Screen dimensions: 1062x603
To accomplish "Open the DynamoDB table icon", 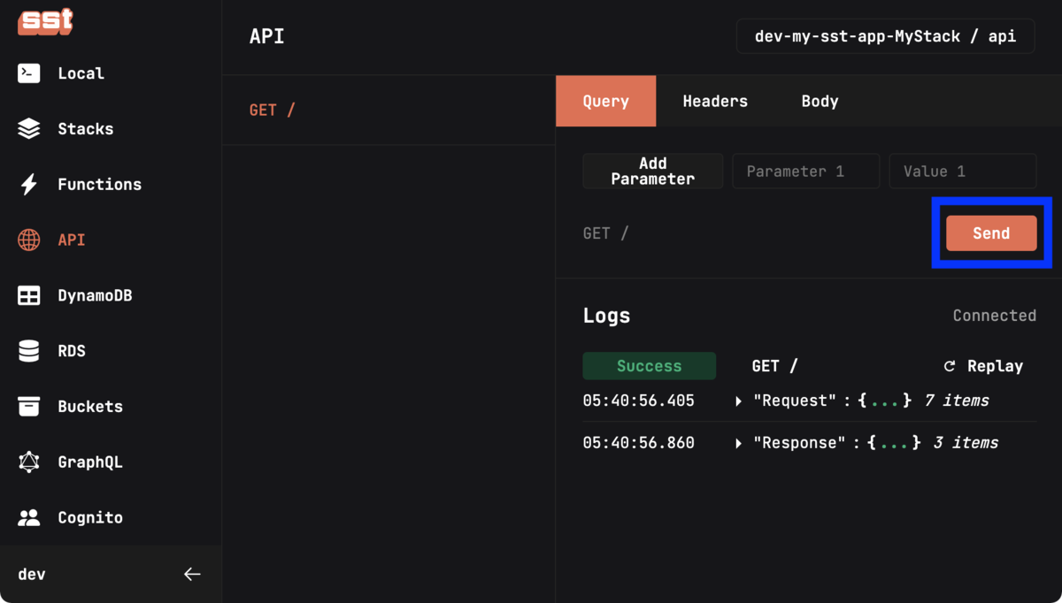I will (28, 295).
